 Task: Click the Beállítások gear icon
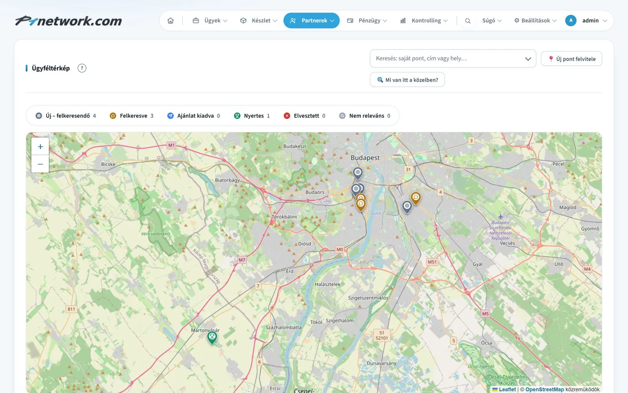(517, 20)
